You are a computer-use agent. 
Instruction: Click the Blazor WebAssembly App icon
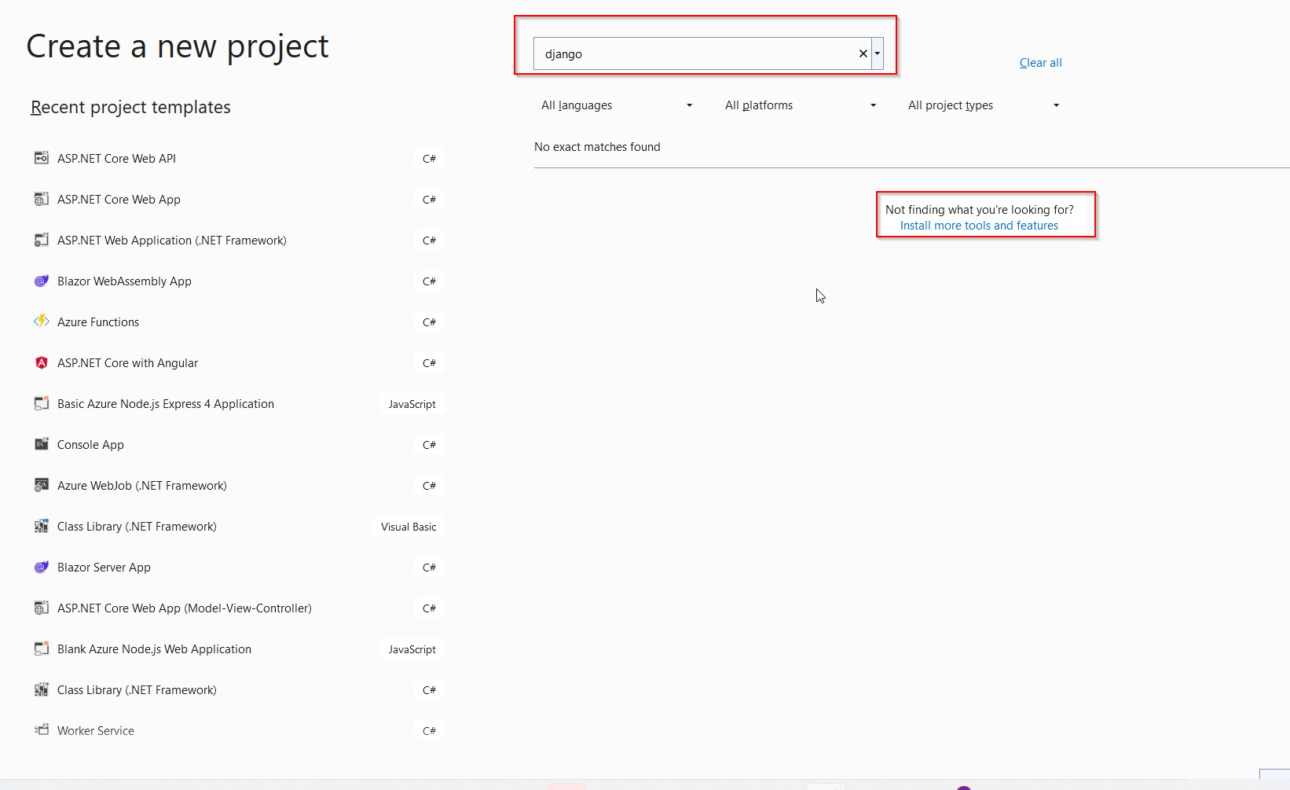click(42, 281)
